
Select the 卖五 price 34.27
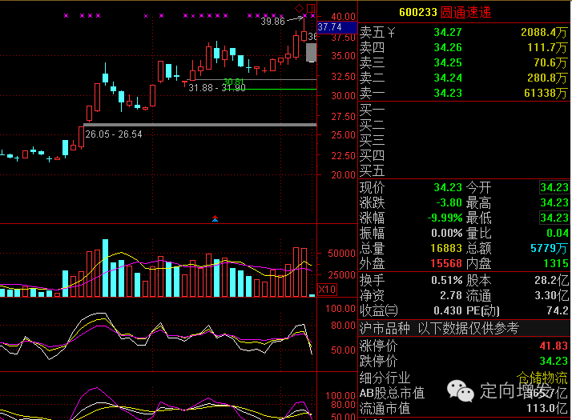448,33
